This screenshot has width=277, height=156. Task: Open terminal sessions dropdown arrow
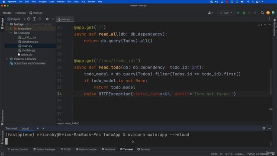[43, 128]
